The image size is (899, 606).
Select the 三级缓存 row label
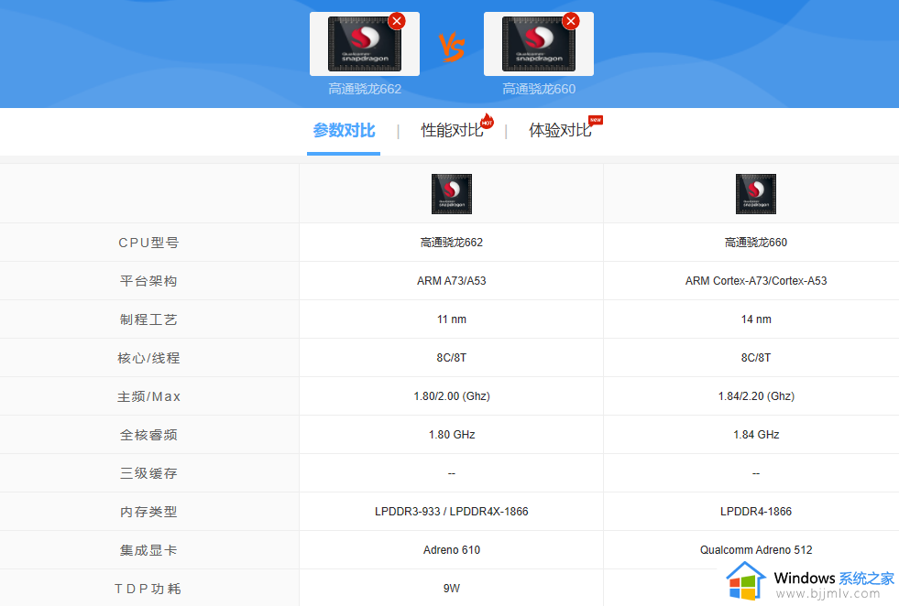(149, 473)
